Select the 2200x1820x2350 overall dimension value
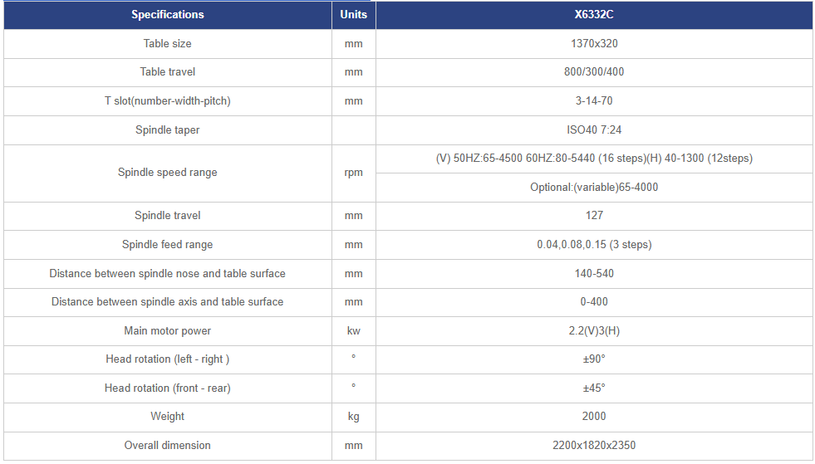Viewport: 815px width, 464px height. [x=594, y=445]
